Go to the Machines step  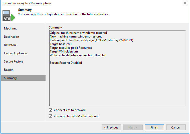(11, 28)
